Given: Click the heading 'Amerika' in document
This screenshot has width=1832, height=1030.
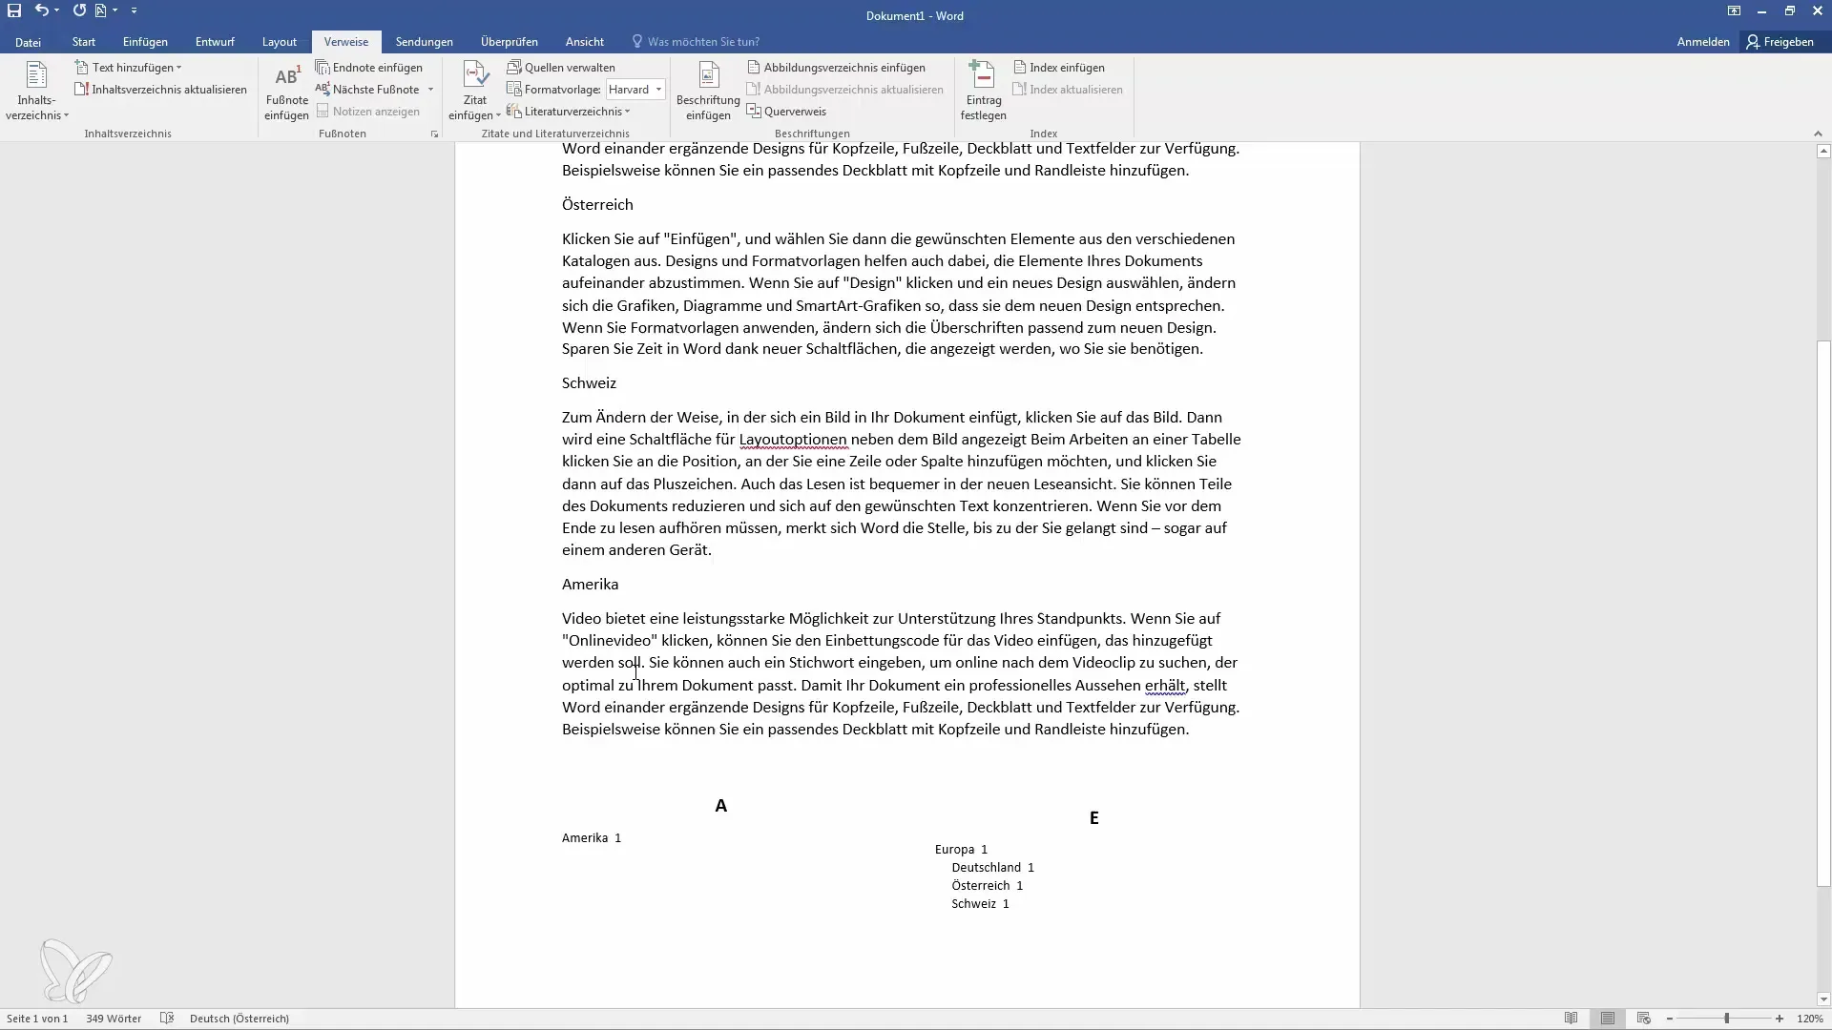Looking at the screenshot, I should (x=590, y=584).
